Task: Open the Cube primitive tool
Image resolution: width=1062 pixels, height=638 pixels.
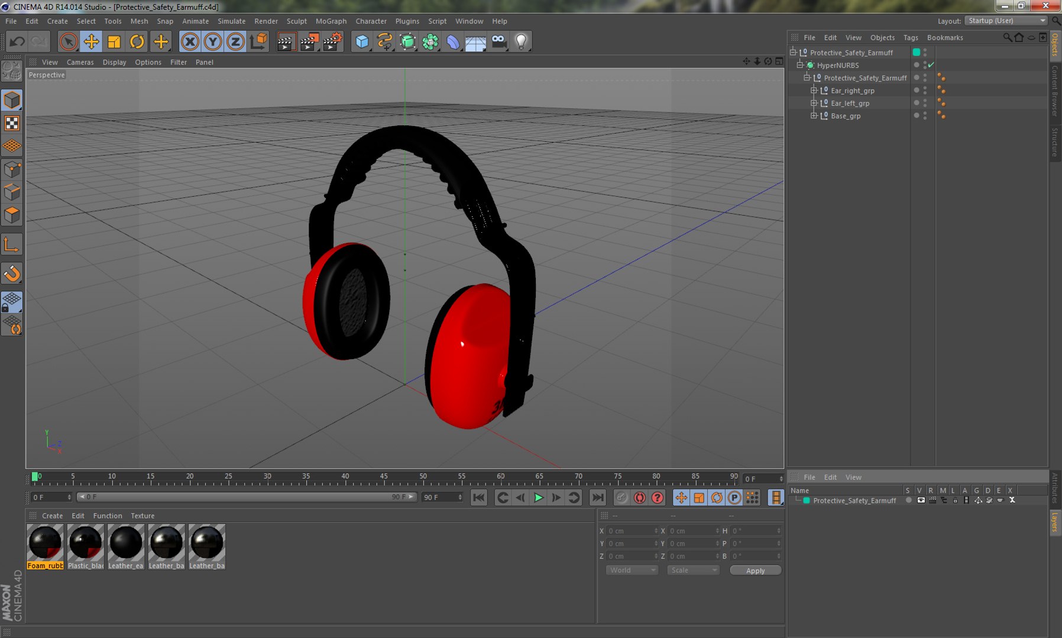Action: click(x=362, y=42)
